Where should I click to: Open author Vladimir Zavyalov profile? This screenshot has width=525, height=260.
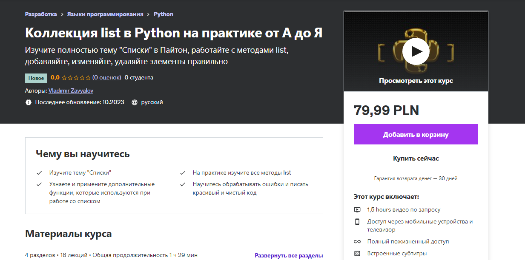point(71,90)
